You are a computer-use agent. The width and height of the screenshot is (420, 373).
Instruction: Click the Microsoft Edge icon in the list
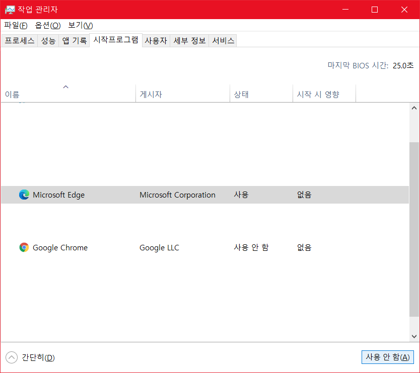point(24,195)
